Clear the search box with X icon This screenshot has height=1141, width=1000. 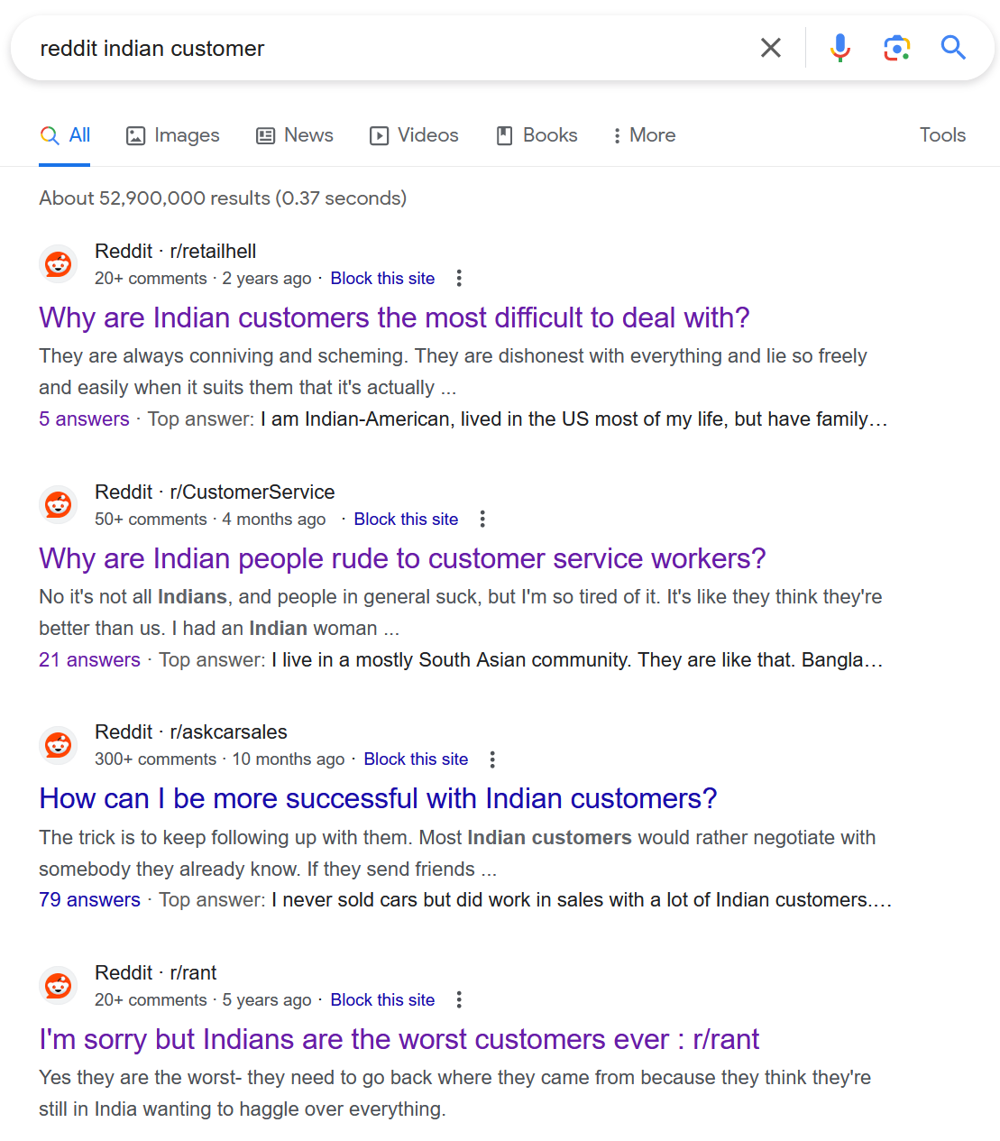point(770,48)
